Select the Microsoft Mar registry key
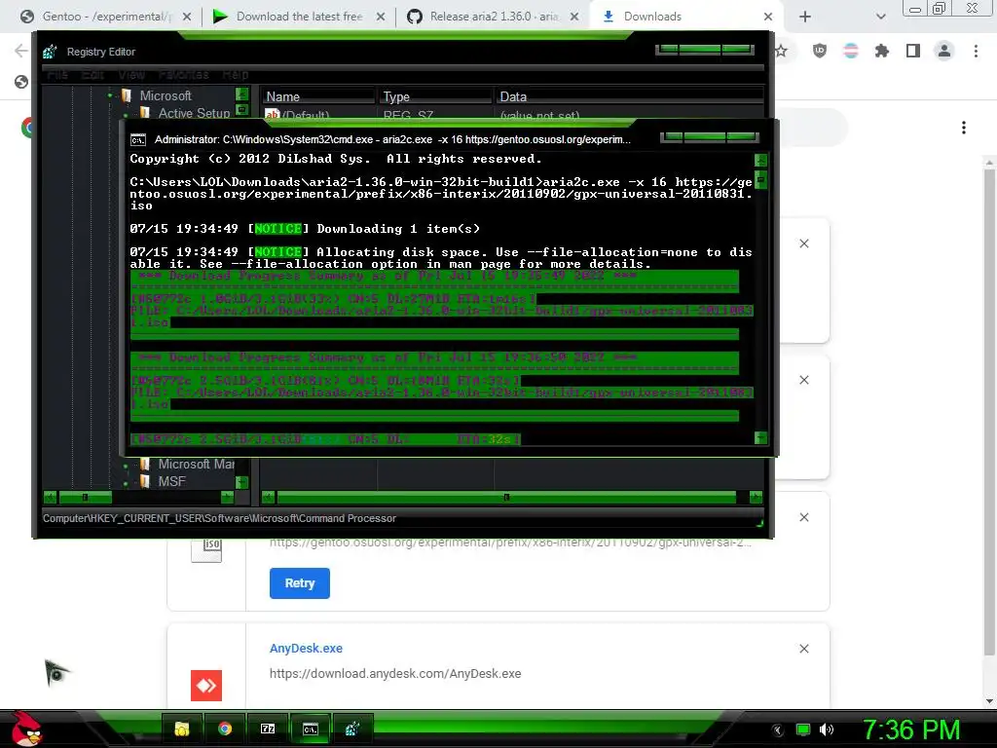Viewport: 997px width, 748px height. click(196, 465)
